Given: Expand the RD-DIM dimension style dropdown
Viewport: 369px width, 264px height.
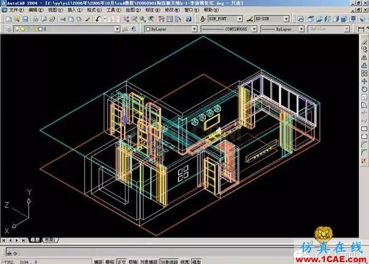Looking at the screenshot, I should click(x=286, y=19).
